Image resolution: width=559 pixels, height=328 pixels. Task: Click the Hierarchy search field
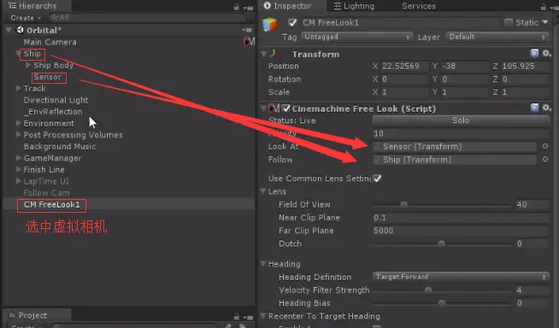(x=147, y=17)
